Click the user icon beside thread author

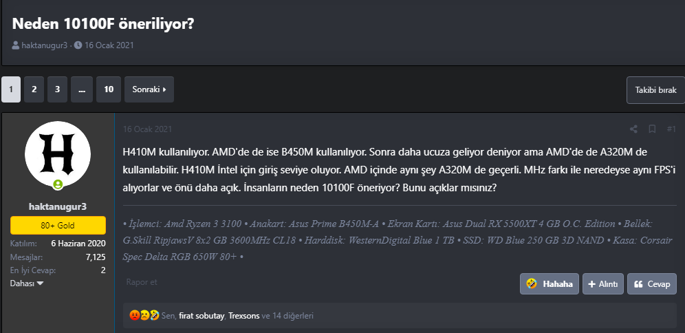[16, 45]
